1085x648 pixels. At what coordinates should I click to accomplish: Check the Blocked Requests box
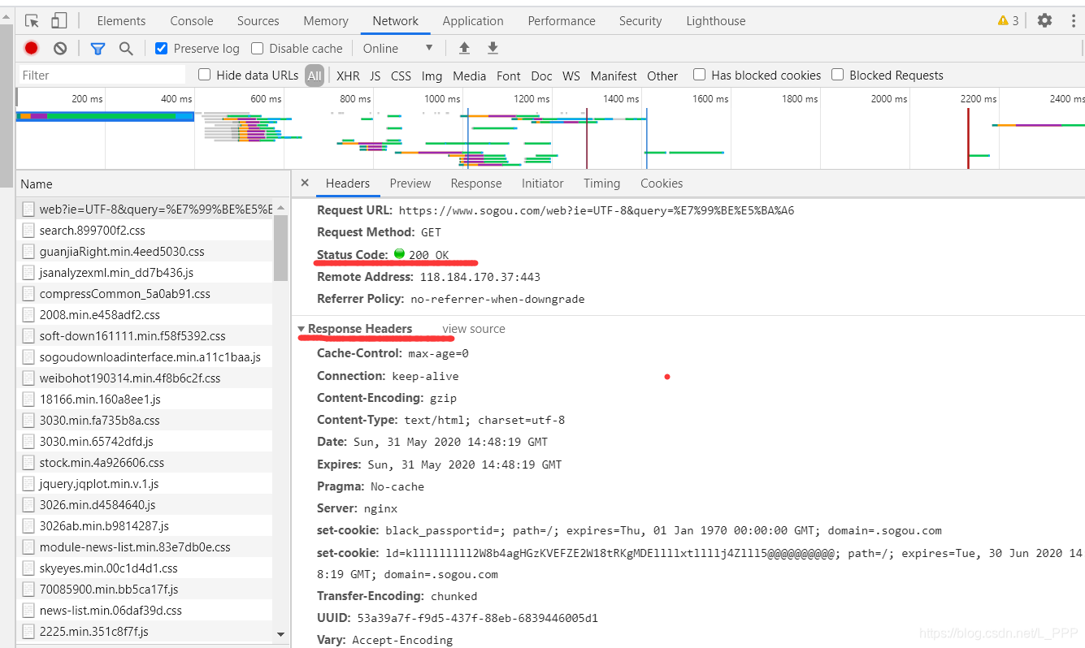(x=837, y=75)
